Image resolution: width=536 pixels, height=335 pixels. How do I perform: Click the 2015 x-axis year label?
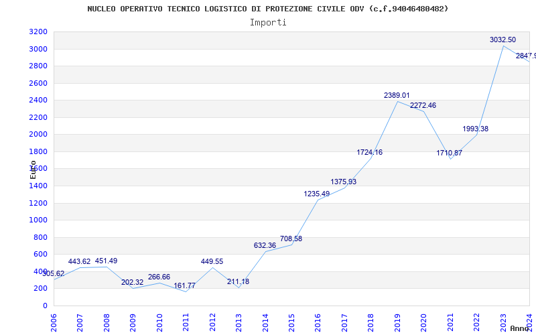pyautogui.click(x=291, y=323)
